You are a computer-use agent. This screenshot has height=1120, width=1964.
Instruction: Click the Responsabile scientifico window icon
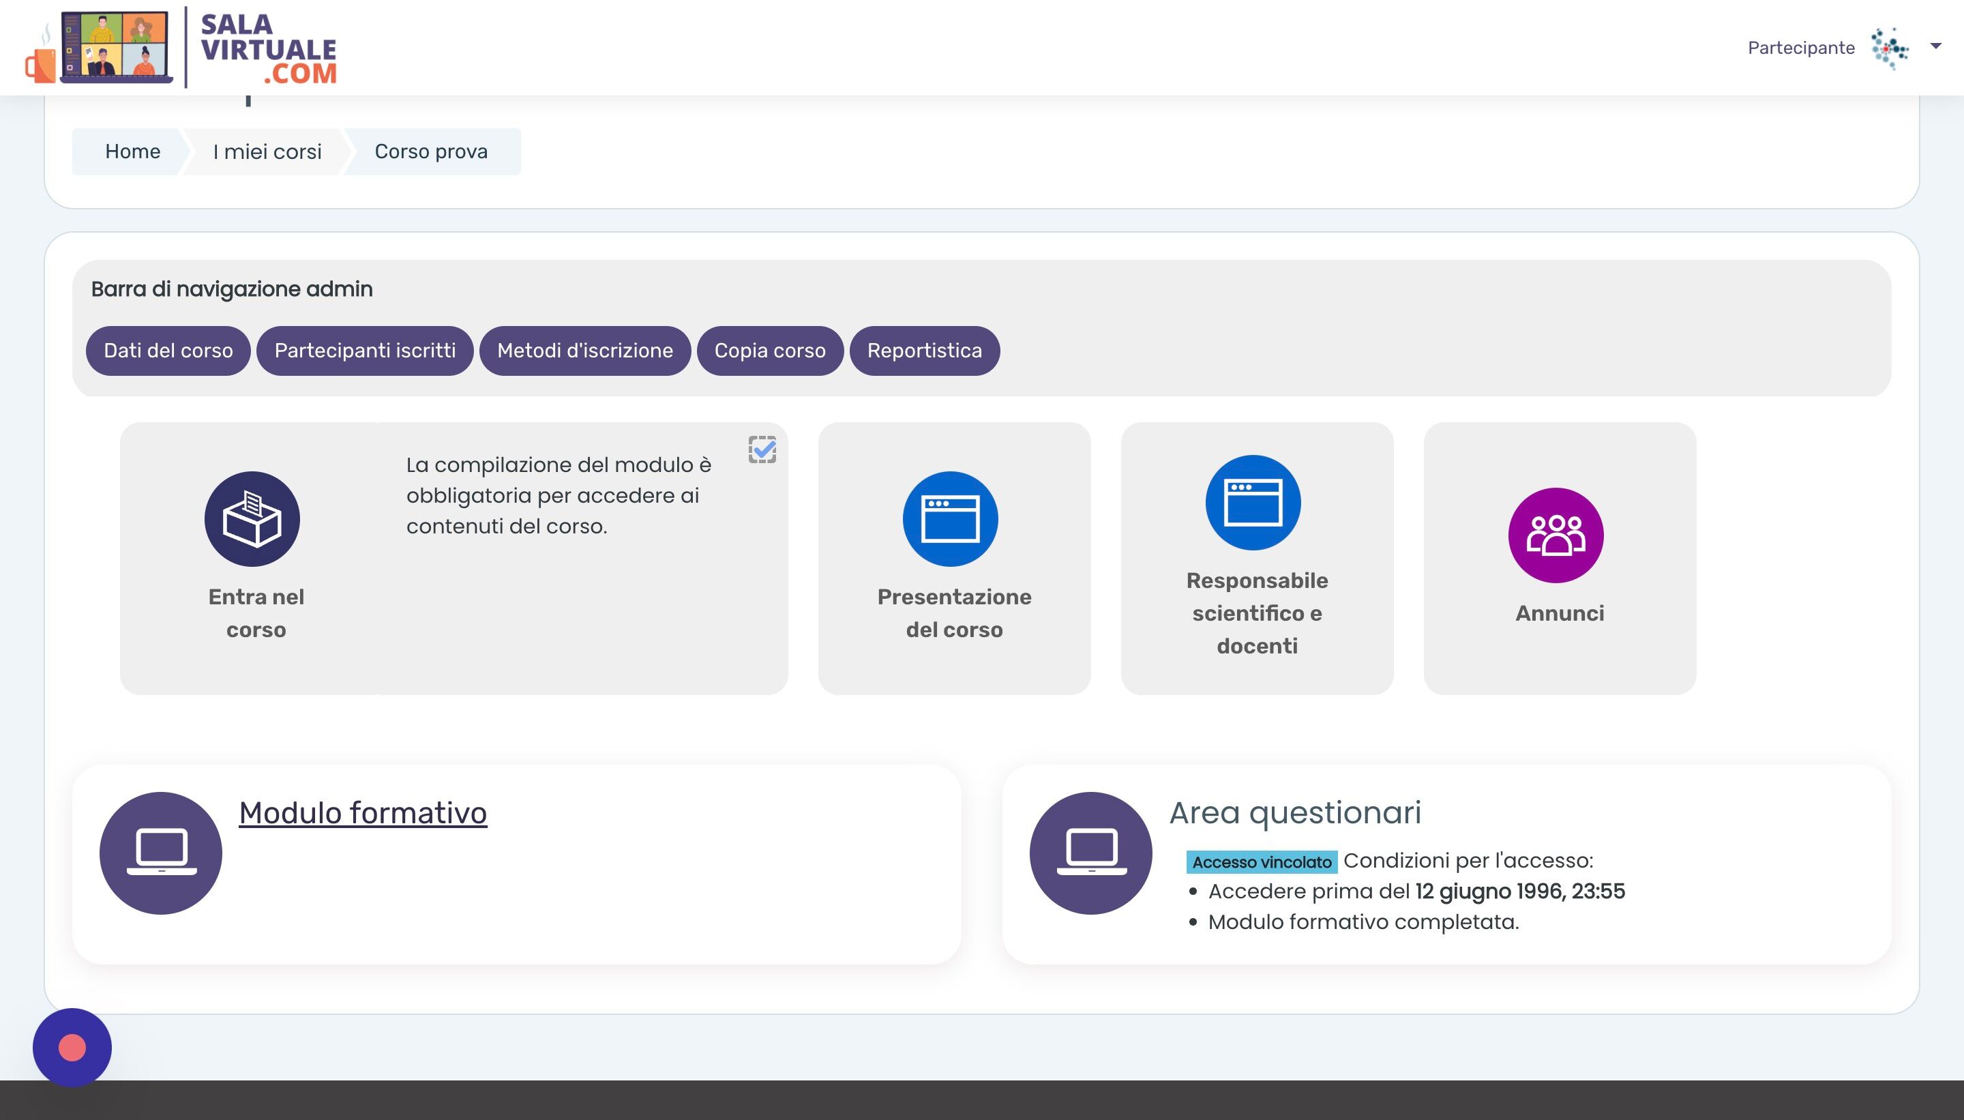coord(1253,502)
